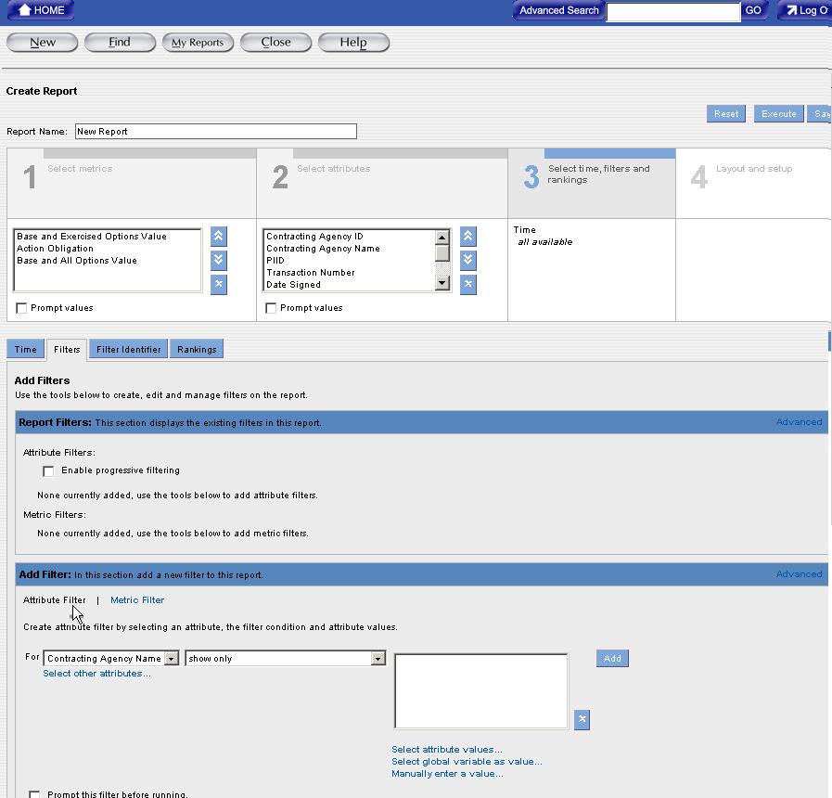This screenshot has width=832, height=798.
Task: Switch to the Rankings tab
Action: (x=197, y=350)
